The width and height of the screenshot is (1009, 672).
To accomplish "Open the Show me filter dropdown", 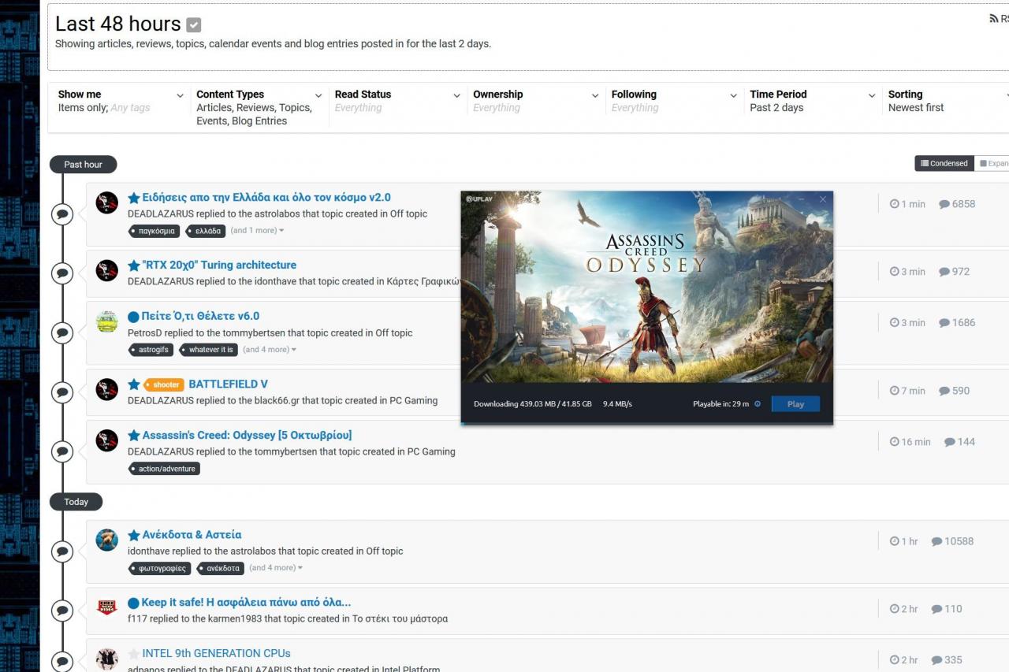I will tap(121, 101).
